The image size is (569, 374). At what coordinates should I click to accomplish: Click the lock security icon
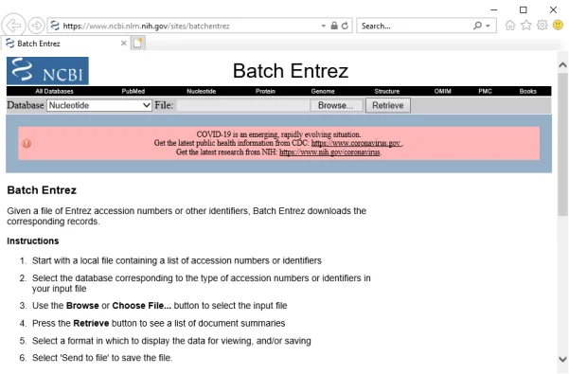click(x=334, y=26)
